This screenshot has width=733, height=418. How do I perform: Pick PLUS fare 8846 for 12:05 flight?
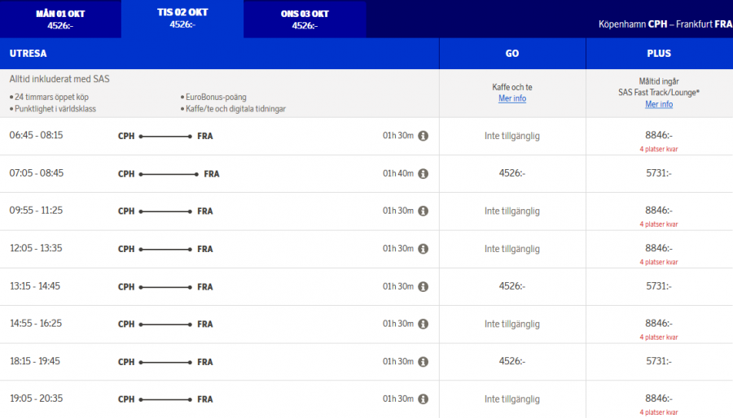659,248
